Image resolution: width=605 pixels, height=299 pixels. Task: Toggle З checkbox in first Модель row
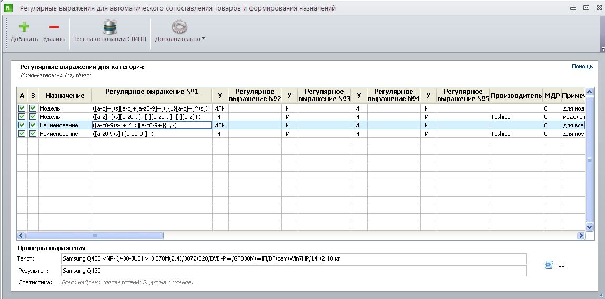click(x=33, y=108)
